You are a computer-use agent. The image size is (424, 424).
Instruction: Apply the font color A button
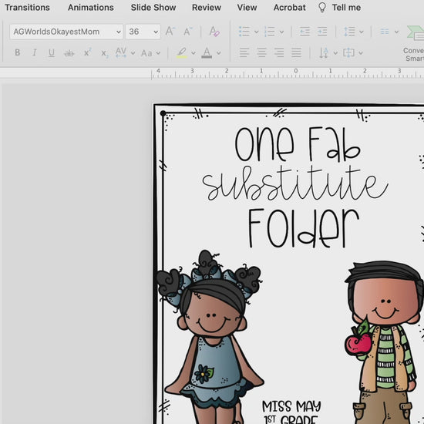[207, 52]
